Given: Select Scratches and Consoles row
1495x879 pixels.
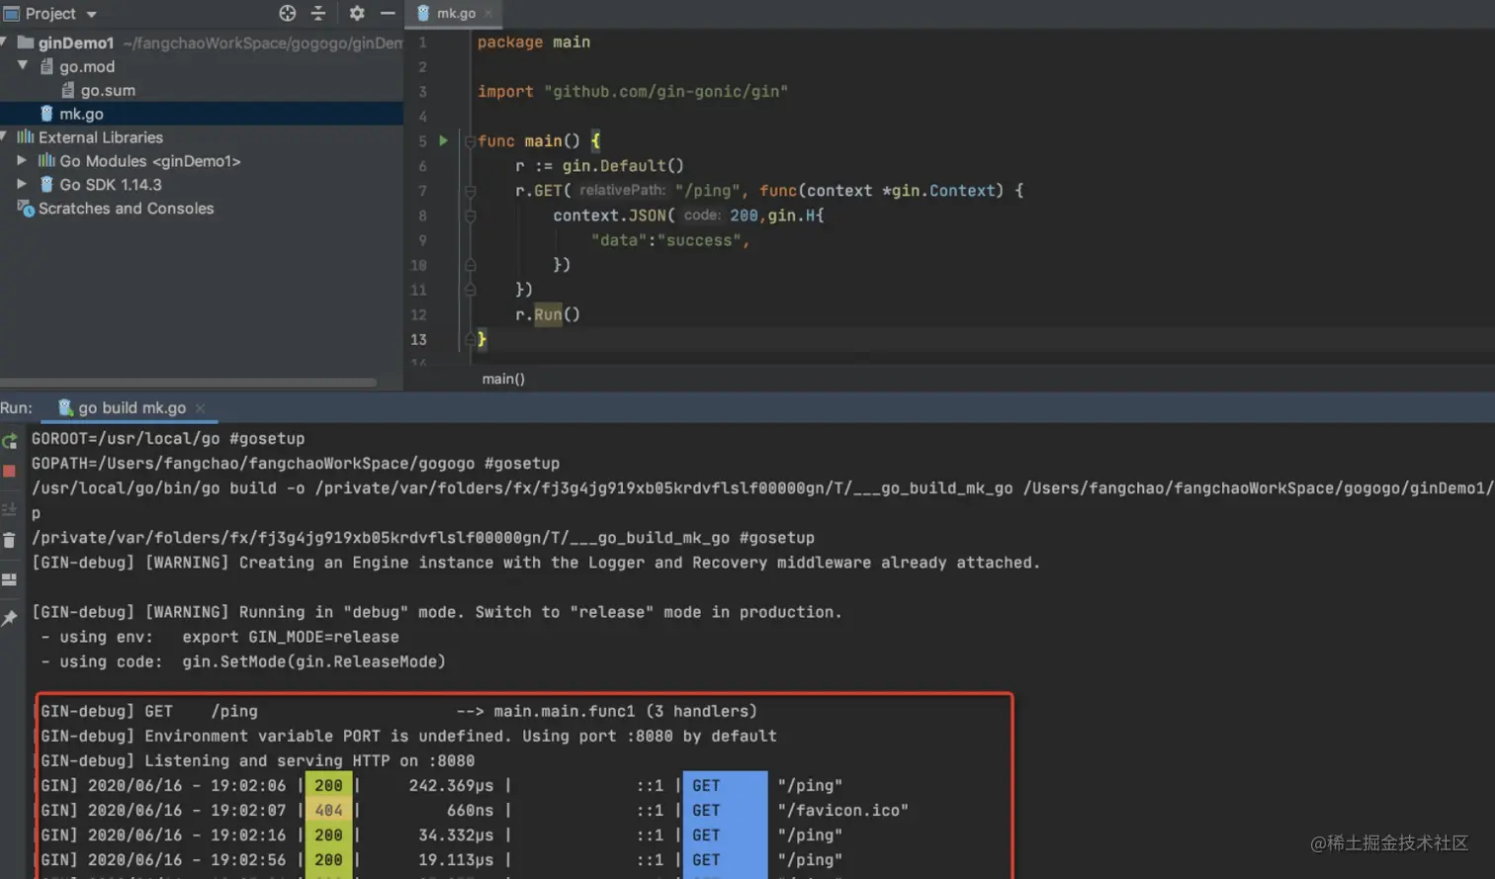Looking at the screenshot, I should (126, 208).
